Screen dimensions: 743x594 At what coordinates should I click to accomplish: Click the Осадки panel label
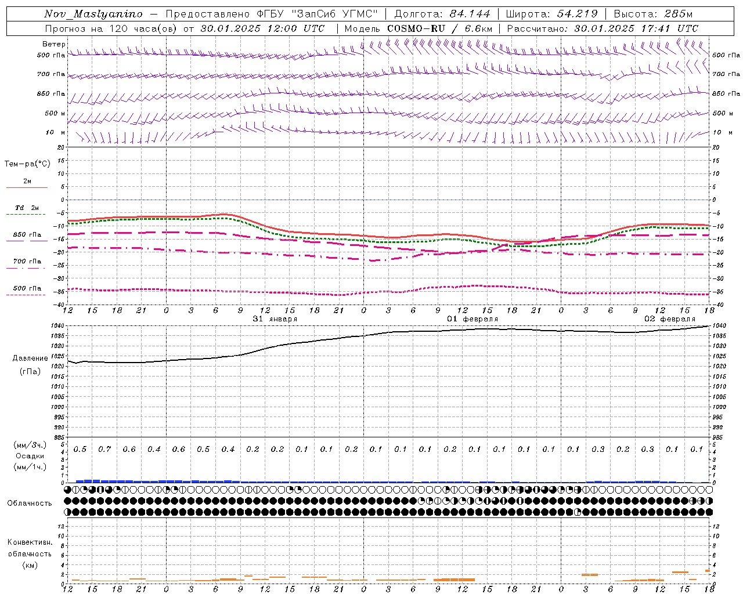30,456
